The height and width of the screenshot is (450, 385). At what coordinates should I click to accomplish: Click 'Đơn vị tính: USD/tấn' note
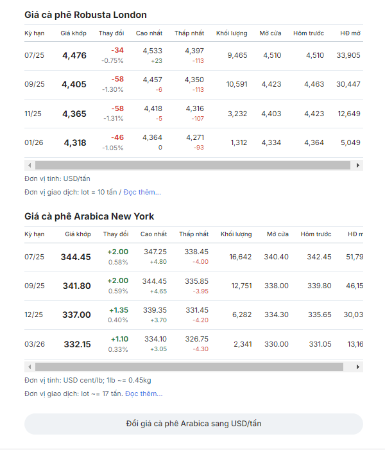point(57,179)
